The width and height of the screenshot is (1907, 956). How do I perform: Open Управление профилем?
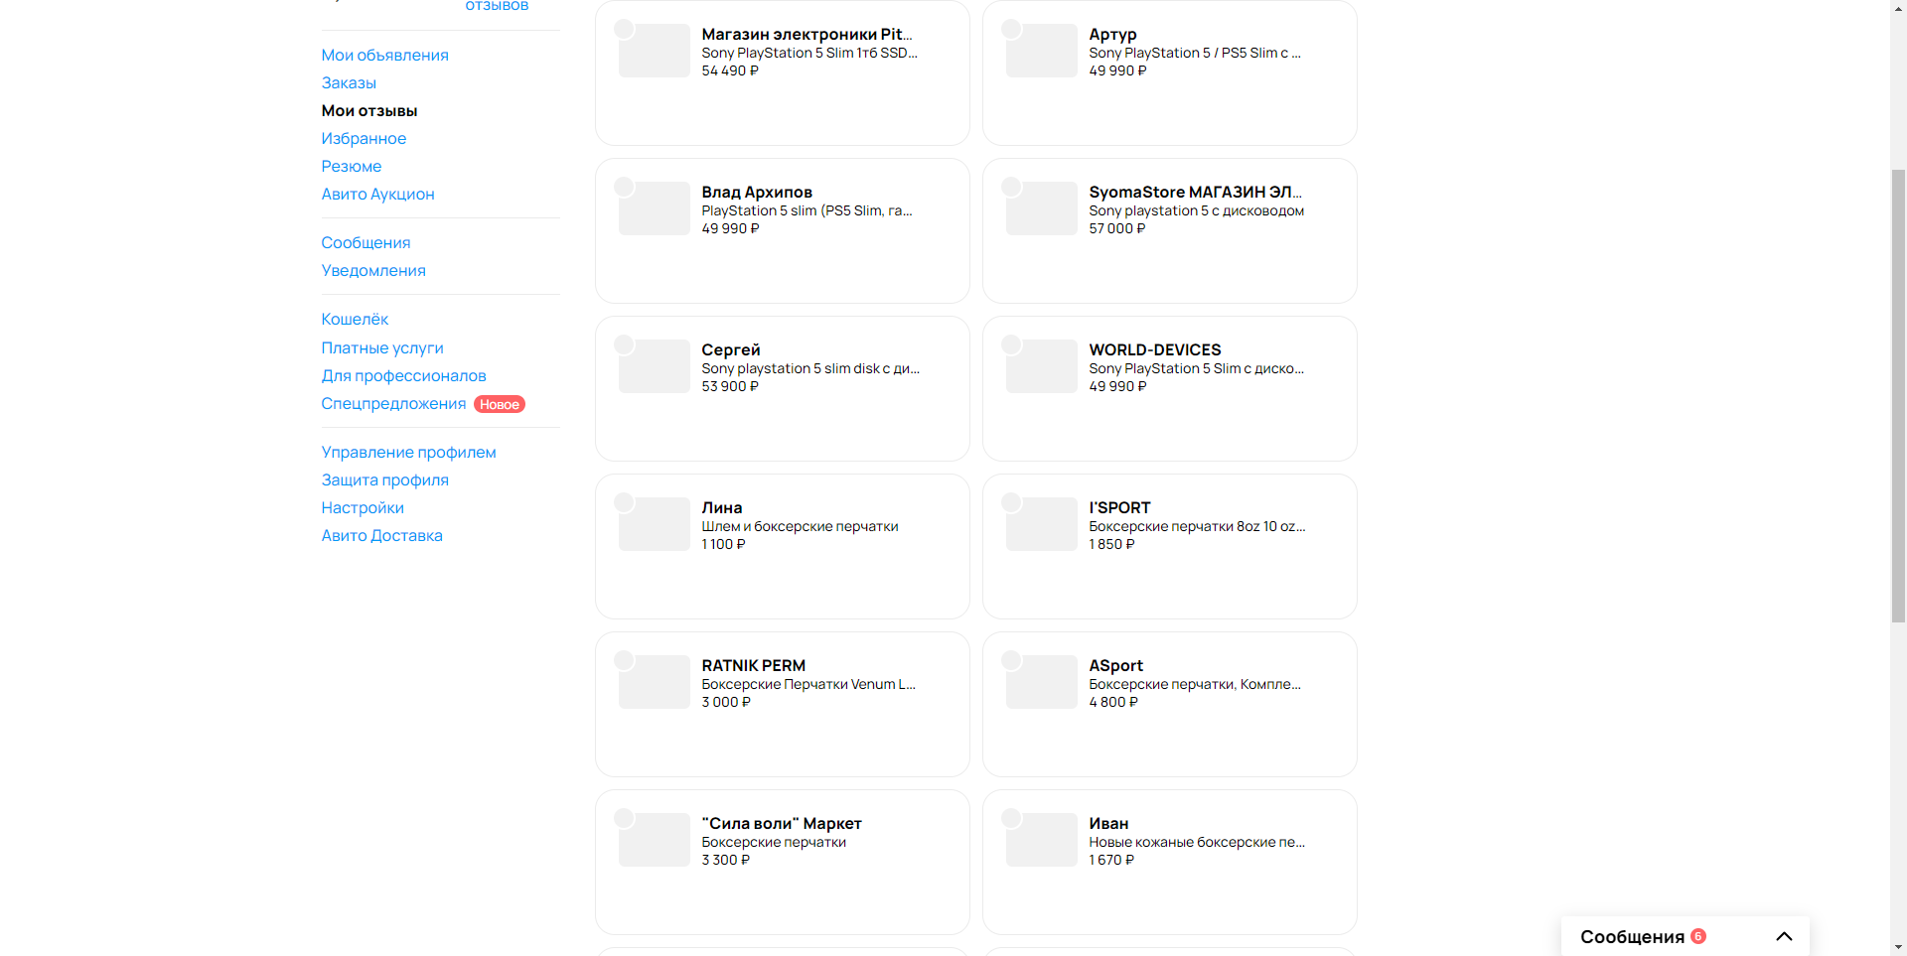408,452
